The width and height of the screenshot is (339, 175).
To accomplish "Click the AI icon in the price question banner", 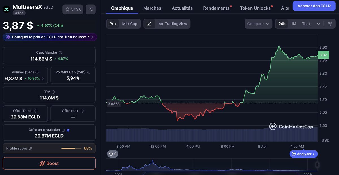I will pyautogui.click(x=8, y=37).
